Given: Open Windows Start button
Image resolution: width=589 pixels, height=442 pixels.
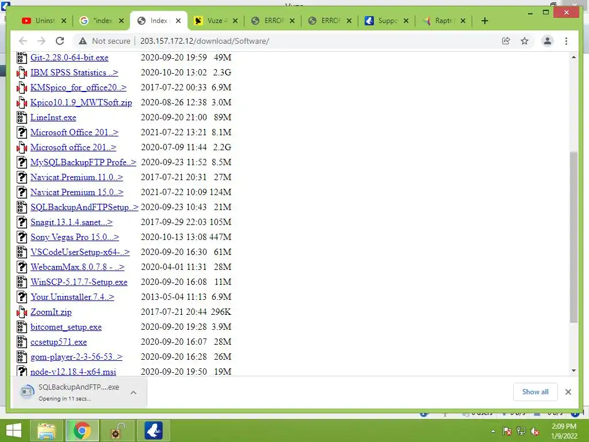Looking at the screenshot, I should 14,430.
